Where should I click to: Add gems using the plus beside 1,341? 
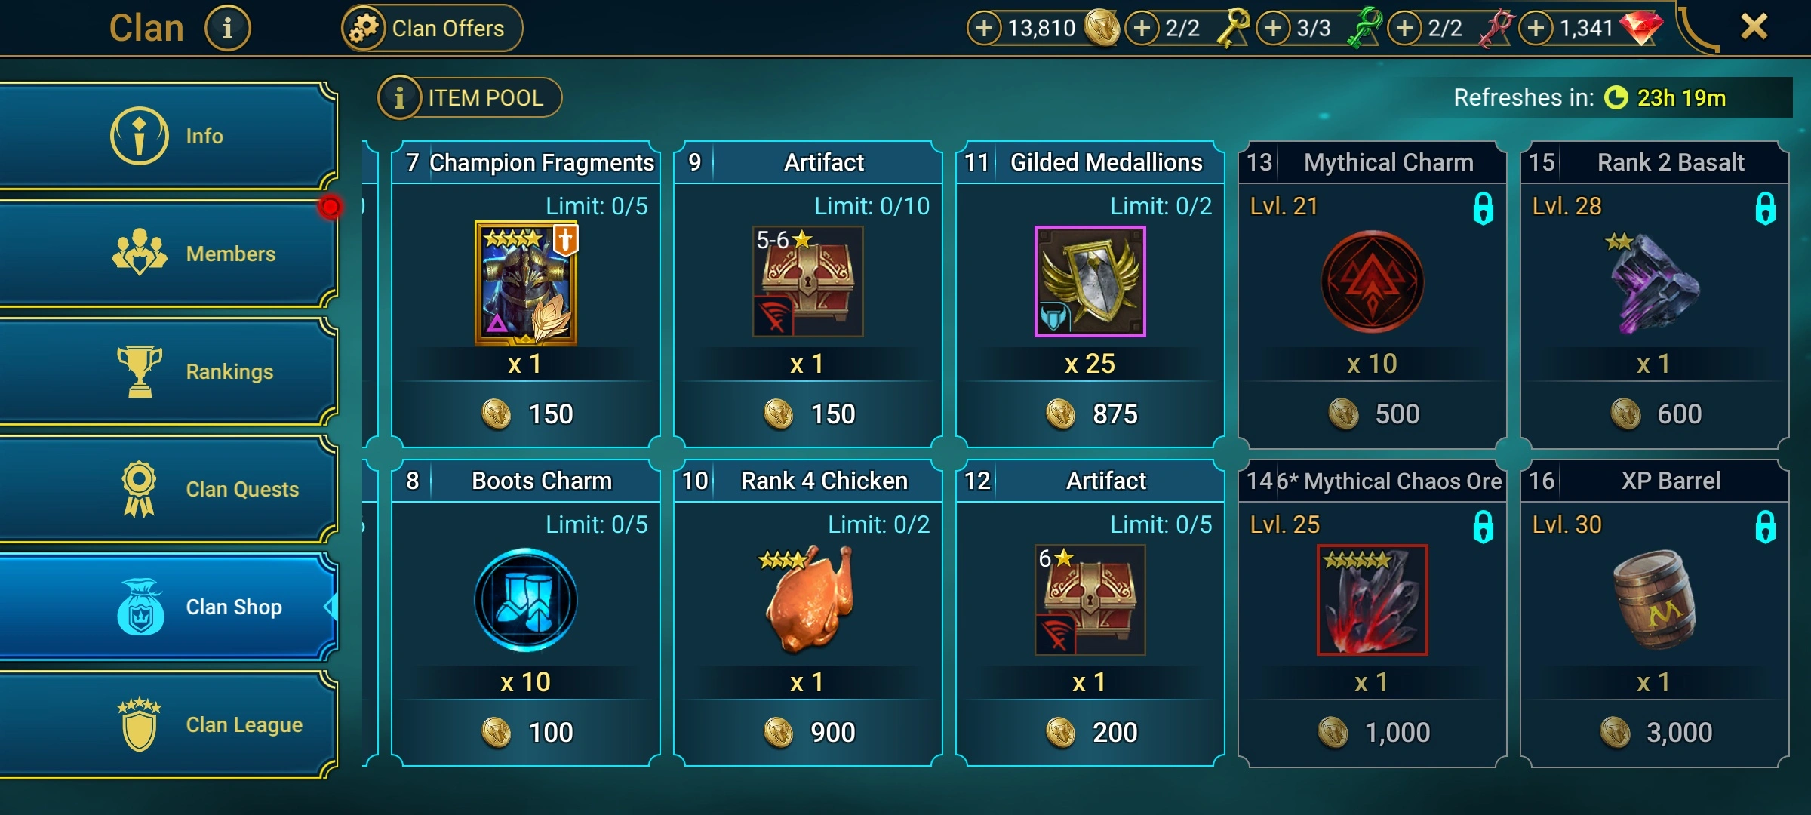tap(1536, 29)
